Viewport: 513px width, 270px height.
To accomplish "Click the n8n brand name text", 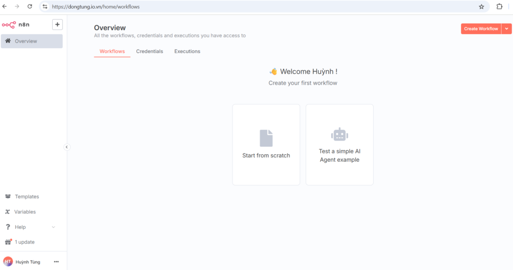I will [x=24, y=25].
